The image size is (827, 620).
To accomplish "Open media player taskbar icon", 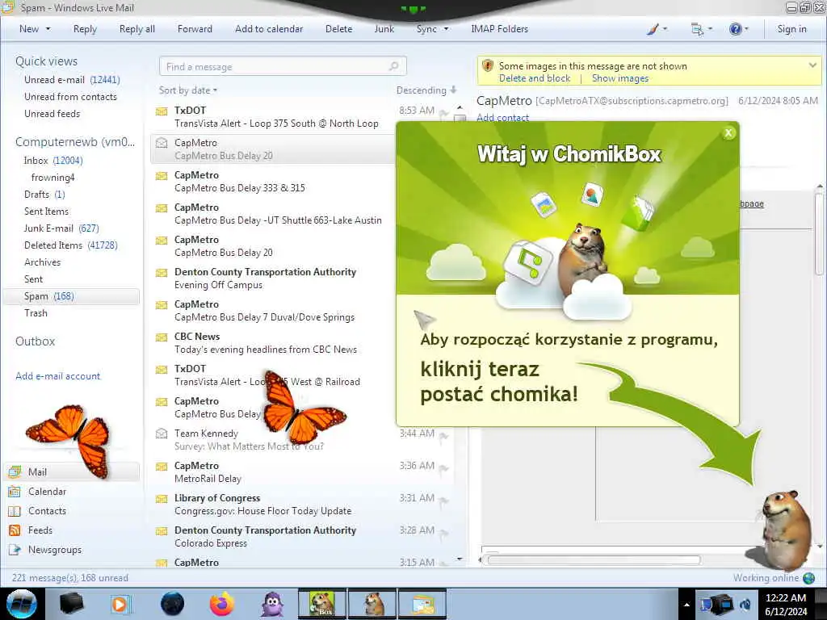I will tap(121, 604).
